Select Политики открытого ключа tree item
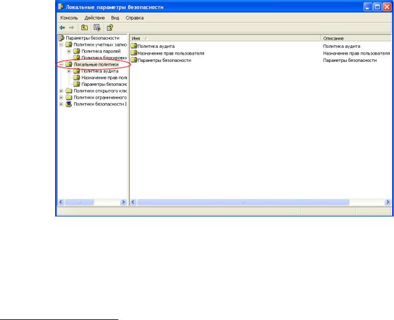394x320 pixels. pyautogui.click(x=100, y=91)
